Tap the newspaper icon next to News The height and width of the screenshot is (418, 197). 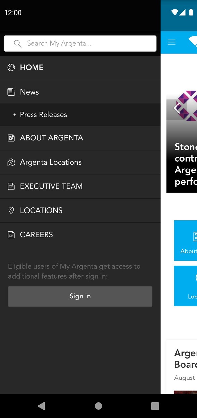tap(11, 92)
